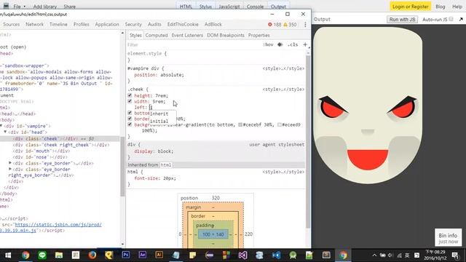Switch to the Network panel tab
This screenshot has height=262, width=466.
(x=34, y=24)
